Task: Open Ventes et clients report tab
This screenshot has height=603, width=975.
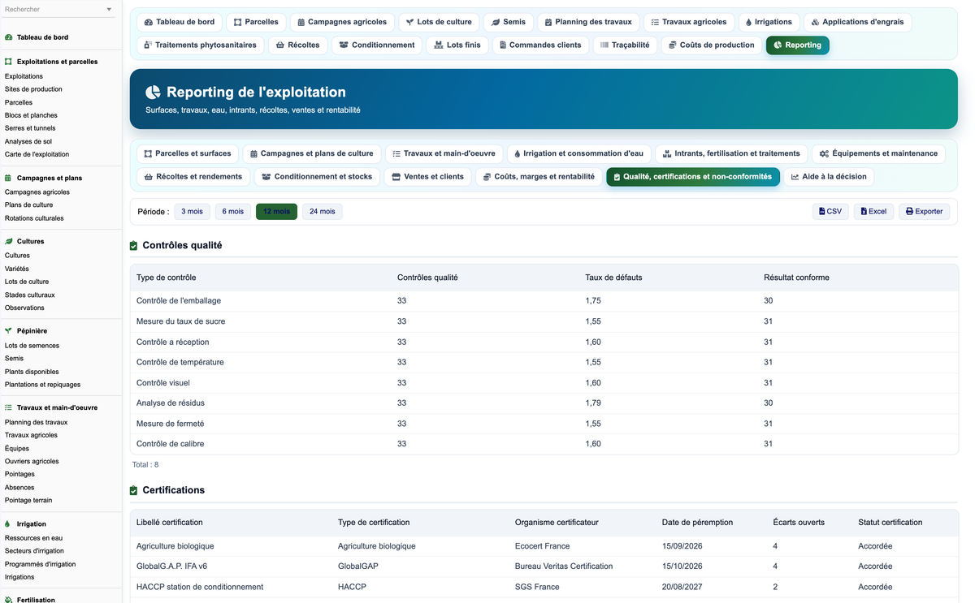Action: (x=427, y=177)
